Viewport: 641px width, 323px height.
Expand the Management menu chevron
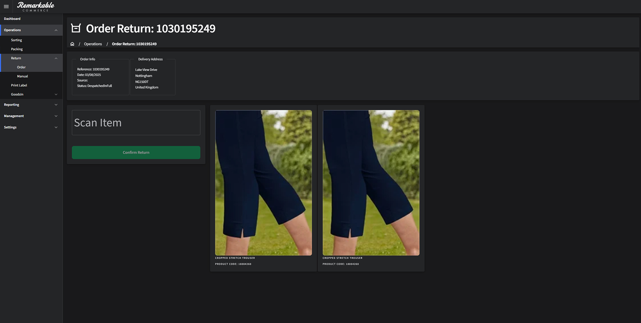56,116
